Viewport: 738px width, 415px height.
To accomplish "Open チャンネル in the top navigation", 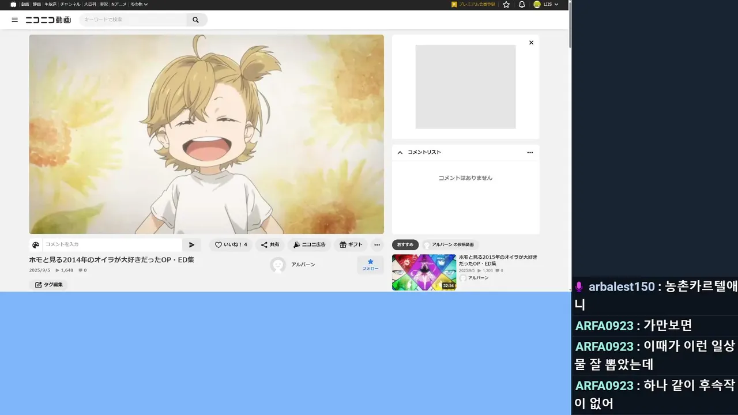I will click(70, 4).
